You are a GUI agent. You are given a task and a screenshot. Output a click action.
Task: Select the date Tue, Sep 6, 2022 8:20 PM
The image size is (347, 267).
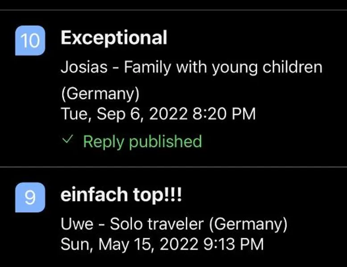coord(158,114)
